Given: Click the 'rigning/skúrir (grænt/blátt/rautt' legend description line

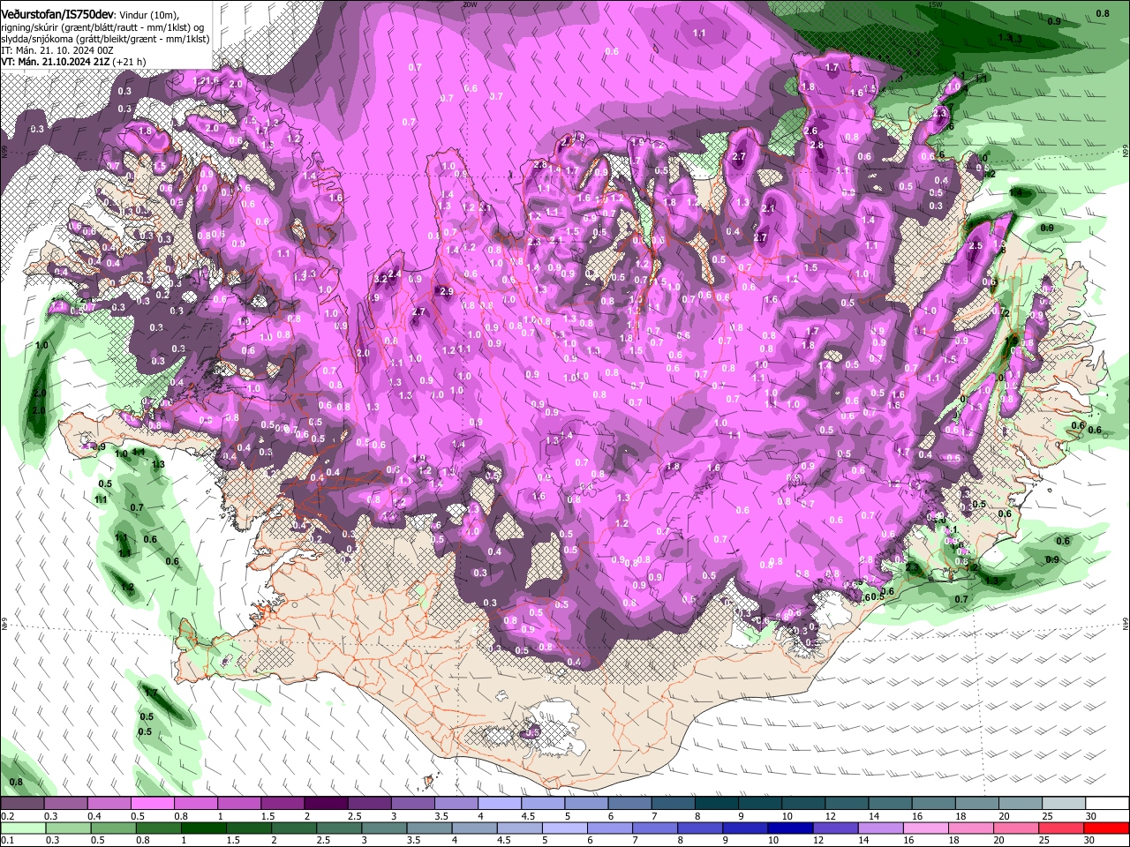Looking at the screenshot, I should coord(102,26).
